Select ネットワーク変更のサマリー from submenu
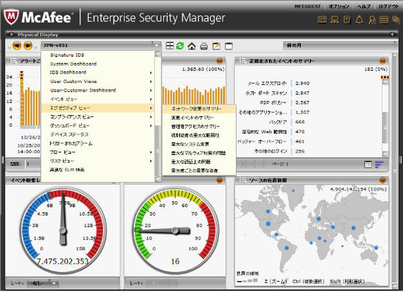This screenshot has height=292, width=403. 196,108
